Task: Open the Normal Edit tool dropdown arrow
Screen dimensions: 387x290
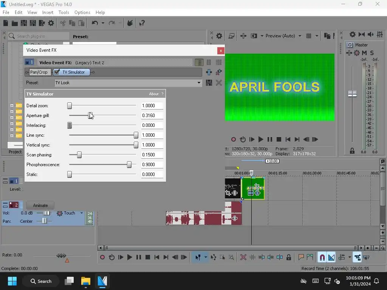Action: click(x=206, y=257)
